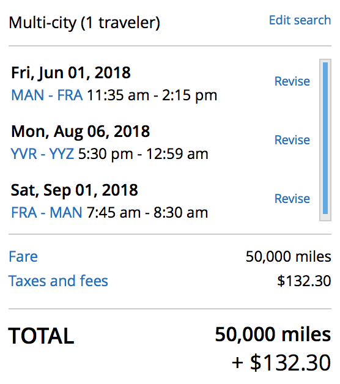Viewport: 340px width, 384px height.
Task: Click the bold TOTAL label
Action: coord(41,336)
